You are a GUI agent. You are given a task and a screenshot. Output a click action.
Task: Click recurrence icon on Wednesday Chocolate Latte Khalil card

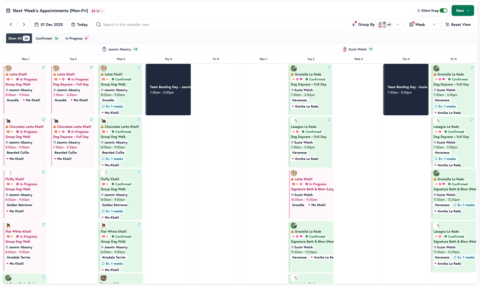tap(139, 120)
